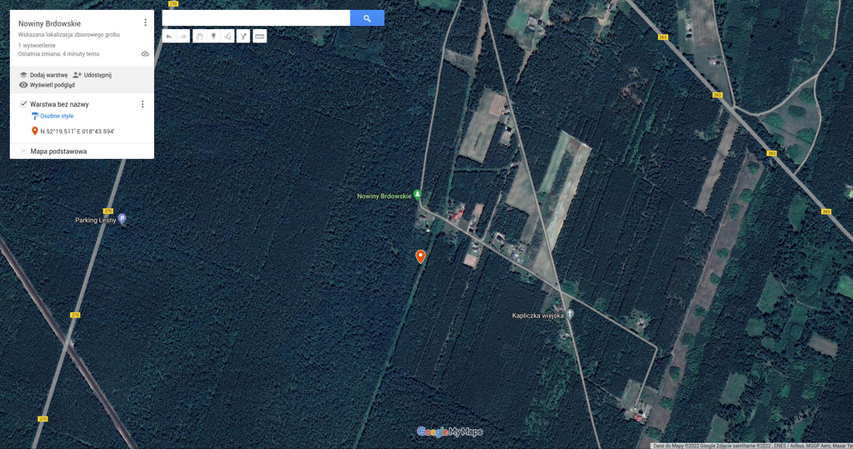
Task: Expand the Mapa podstawowa base map arrow
Action: [x=22, y=152]
